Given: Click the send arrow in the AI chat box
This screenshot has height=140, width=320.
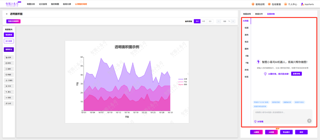Looking at the screenshot, I should (309, 121).
